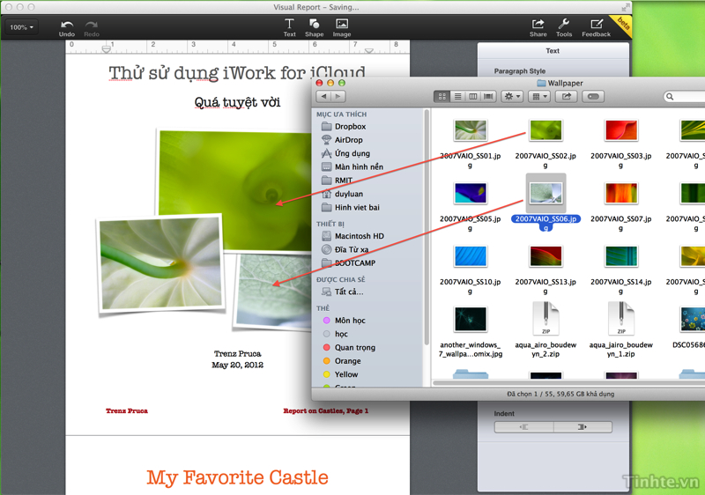Select 2007VAIO_SS03.jpg thumbnail
Viewport: 705px width, 495px height.
click(621, 130)
